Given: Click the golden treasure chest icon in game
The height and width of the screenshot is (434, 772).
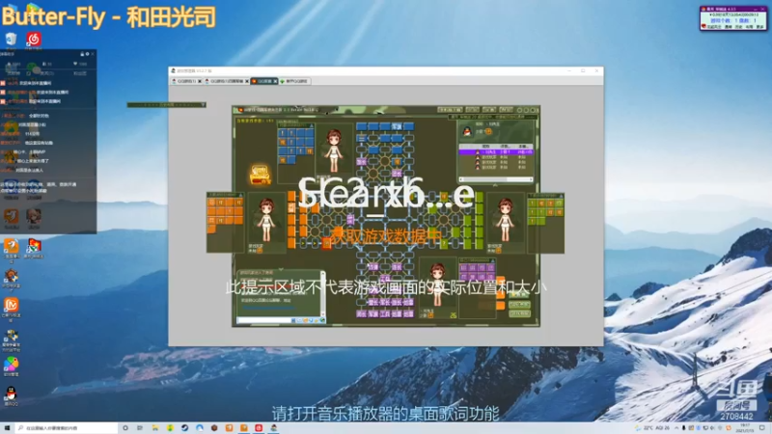Looking at the screenshot, I should [x=260, y=175].
